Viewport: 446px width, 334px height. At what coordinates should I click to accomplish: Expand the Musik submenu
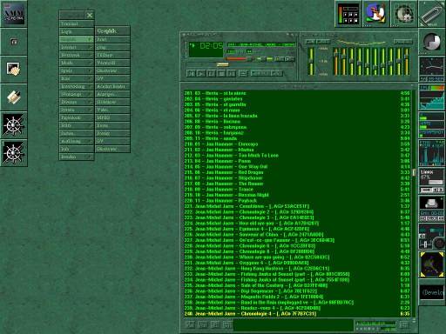pyautogui.click(x=77, y=63)
